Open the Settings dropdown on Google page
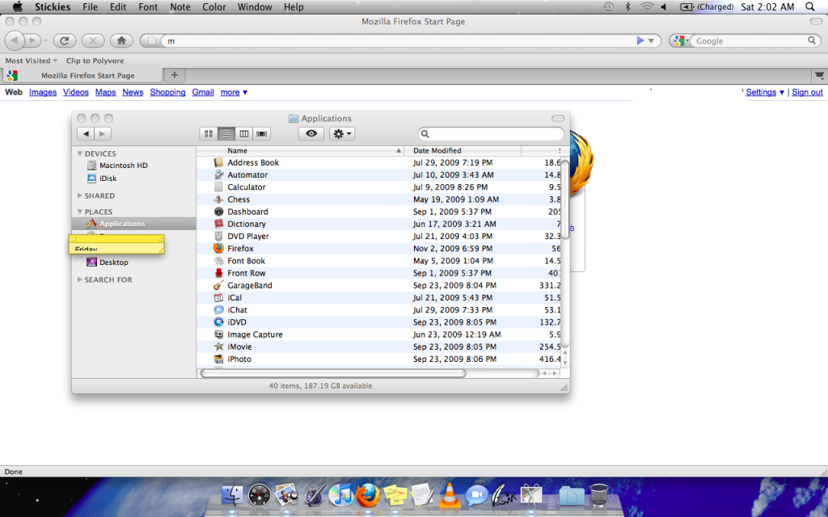 point(765,92)
